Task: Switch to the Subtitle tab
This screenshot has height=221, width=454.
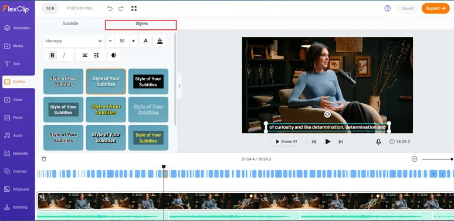Action: click(x=70, y=23)
